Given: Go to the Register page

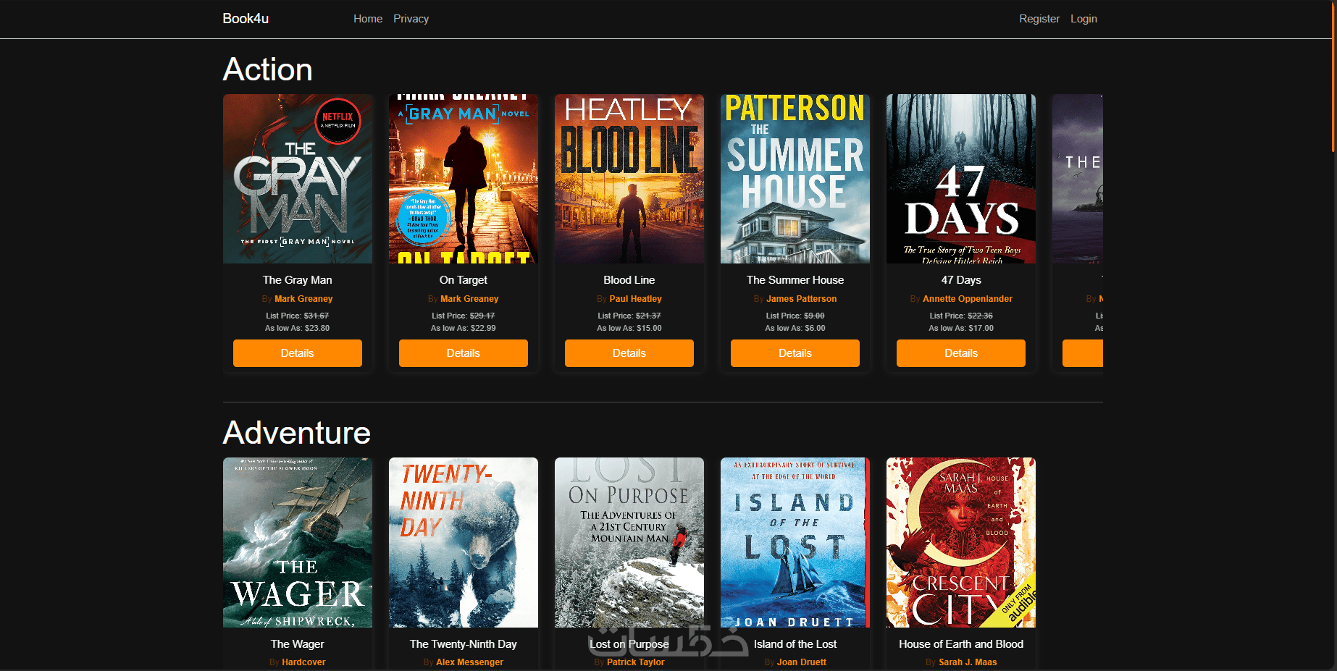Looking at the screenshot, I should pos(1039,19).
